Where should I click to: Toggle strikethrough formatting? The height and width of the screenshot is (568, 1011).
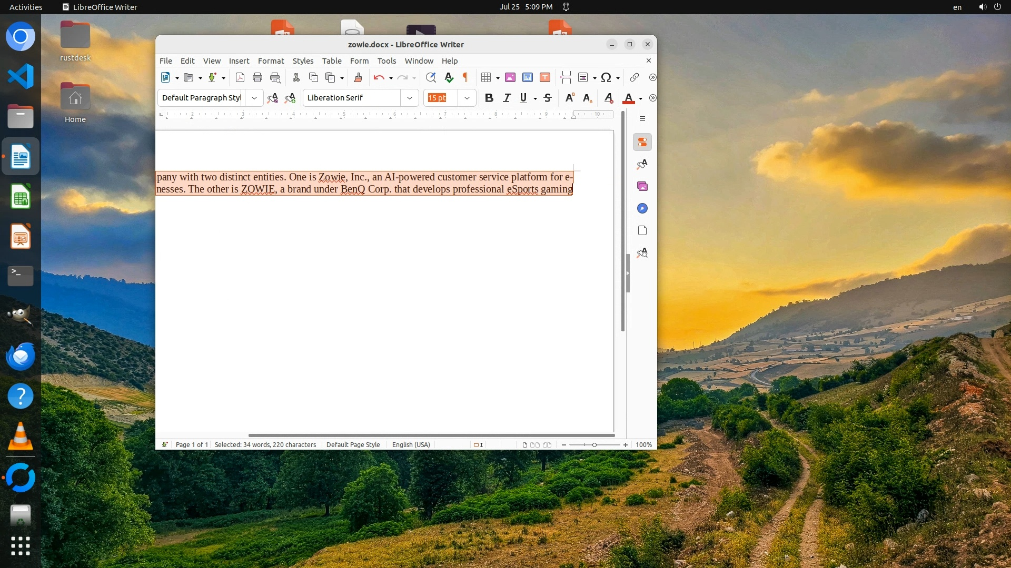coord(548,98)
